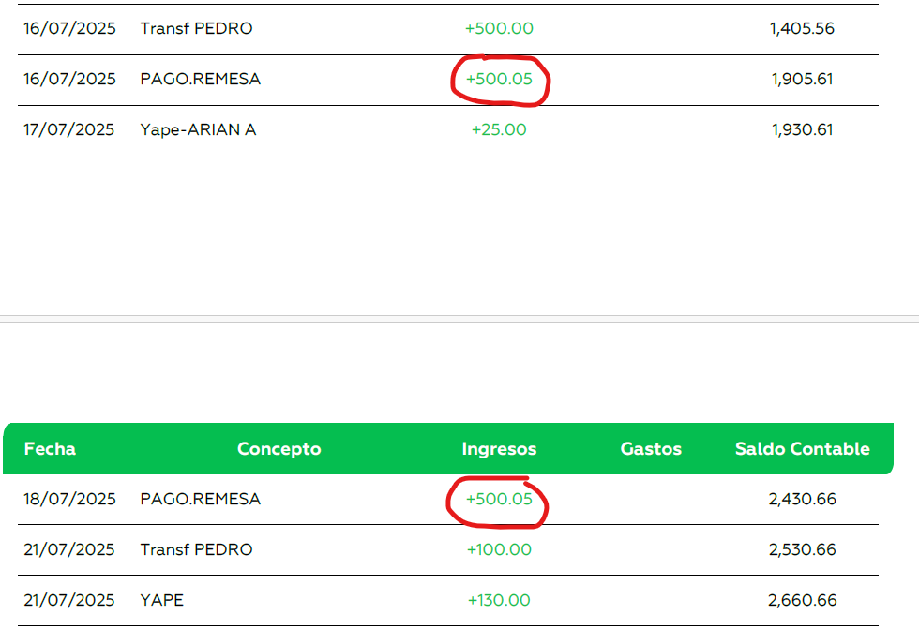Click the 1,405.56 balance value
Screen dimensions: 919x630
(802, 29)
